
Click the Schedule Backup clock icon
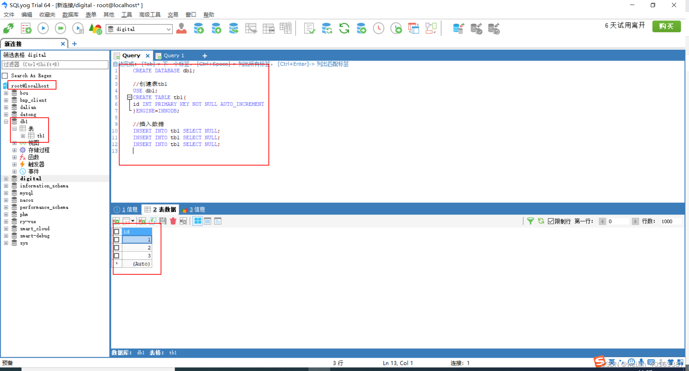coord(378,29)
